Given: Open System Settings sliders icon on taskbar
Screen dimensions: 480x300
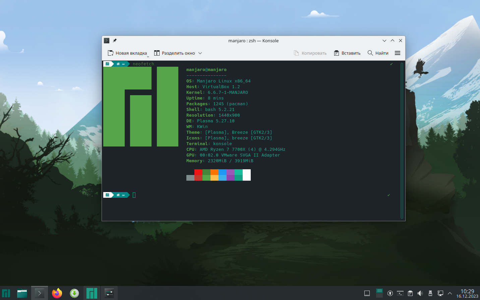Looking at the screenshot, I should pyautogui.click(x=109, y=293).
